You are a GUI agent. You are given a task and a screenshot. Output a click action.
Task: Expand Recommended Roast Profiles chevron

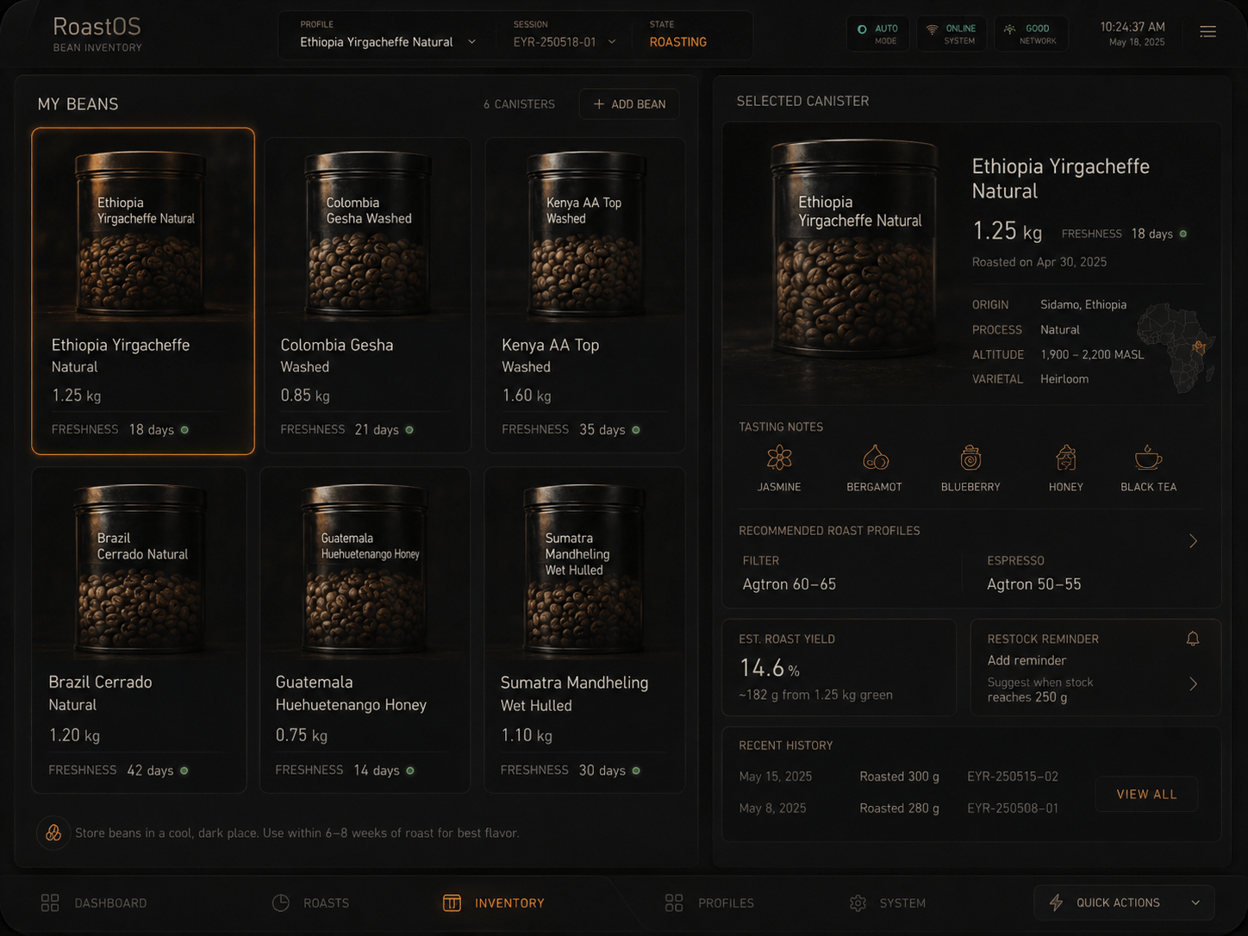point(1193,541)
